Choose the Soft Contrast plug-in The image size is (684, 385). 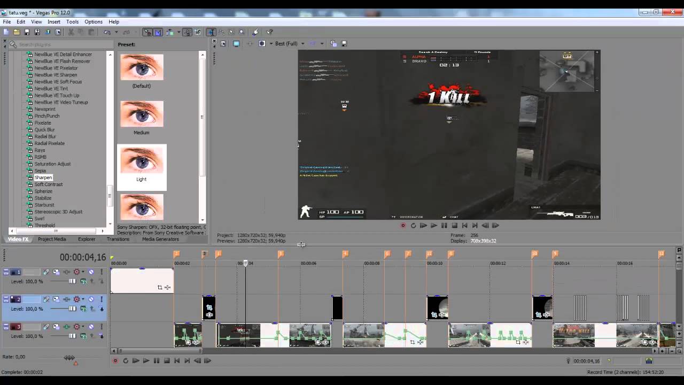click(49, 184)
